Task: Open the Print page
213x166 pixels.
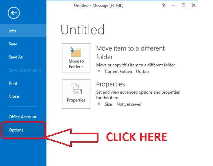Action: tap(13, 83)
